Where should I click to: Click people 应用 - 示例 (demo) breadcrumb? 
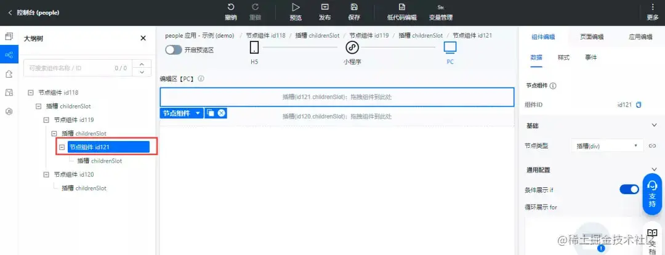(199, 36)
